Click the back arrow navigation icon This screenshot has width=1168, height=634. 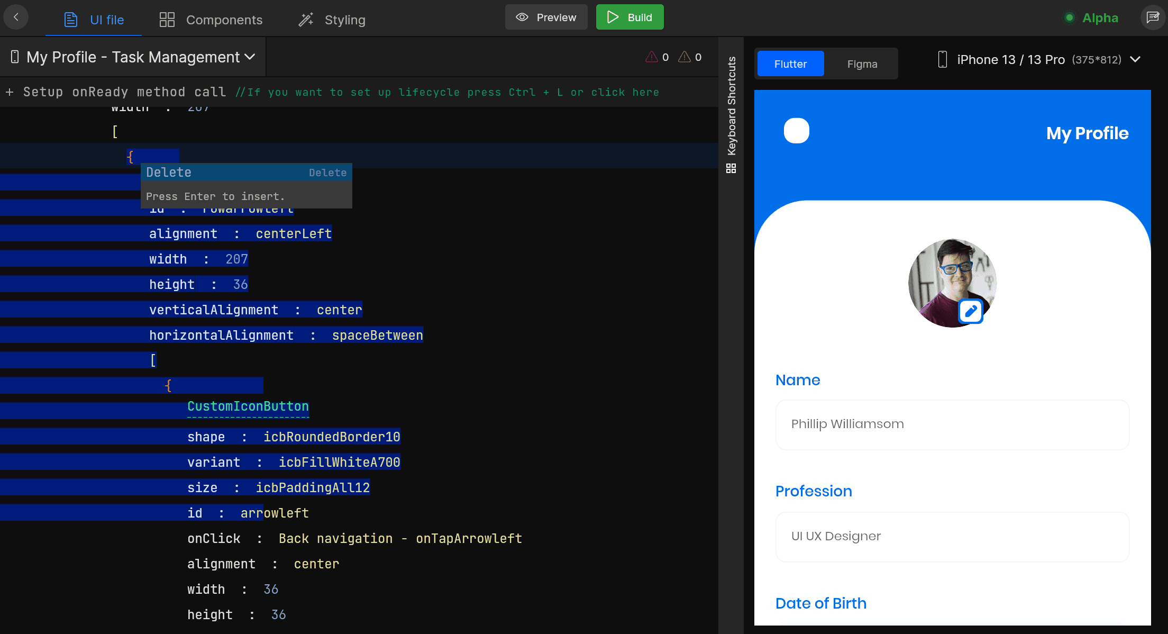[16, 16]
